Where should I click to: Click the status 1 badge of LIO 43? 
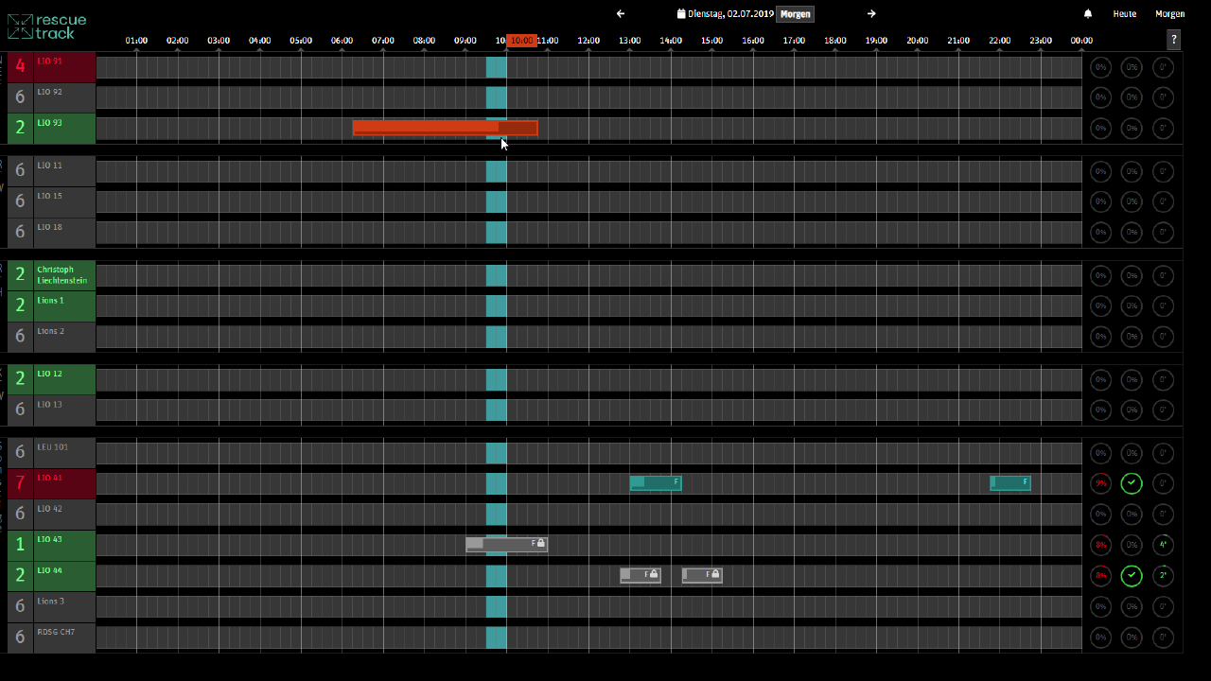click(20, 545)
